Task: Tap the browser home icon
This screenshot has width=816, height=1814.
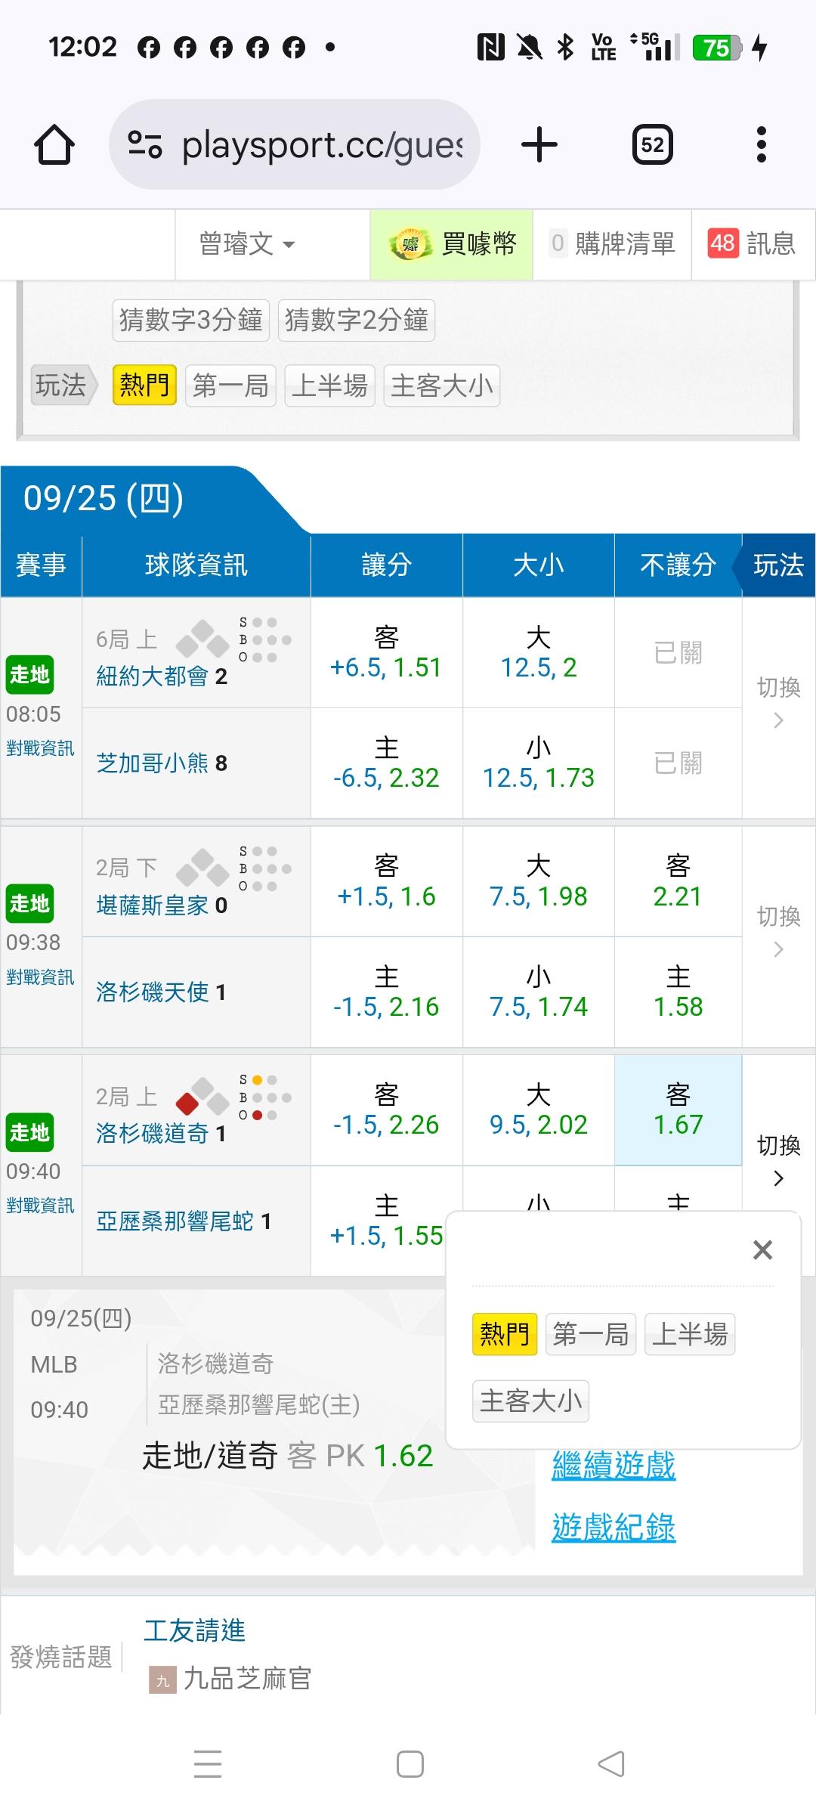Action: [x=54, y=144]
